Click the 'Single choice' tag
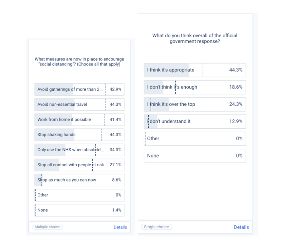This screenshot has width=299, height=242. [x=157, y=227]
